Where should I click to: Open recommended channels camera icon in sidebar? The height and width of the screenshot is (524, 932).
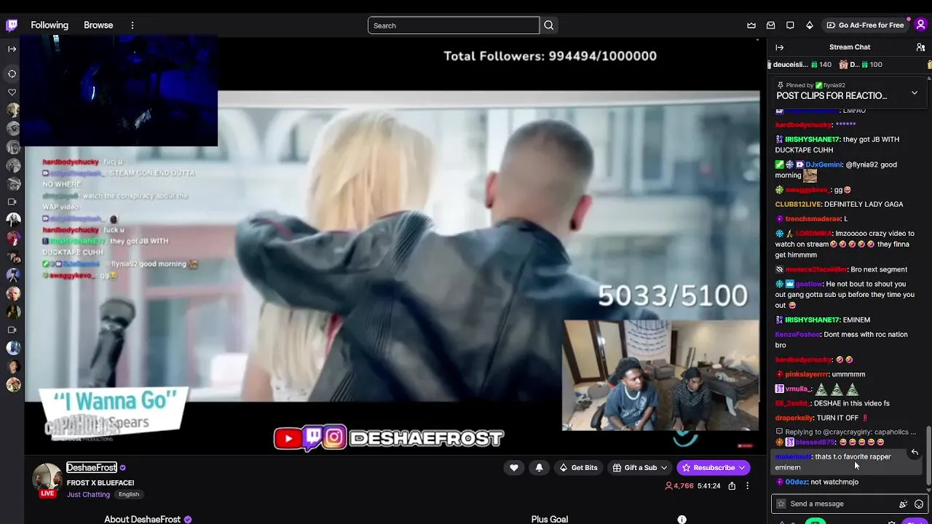tap(12, 202)
